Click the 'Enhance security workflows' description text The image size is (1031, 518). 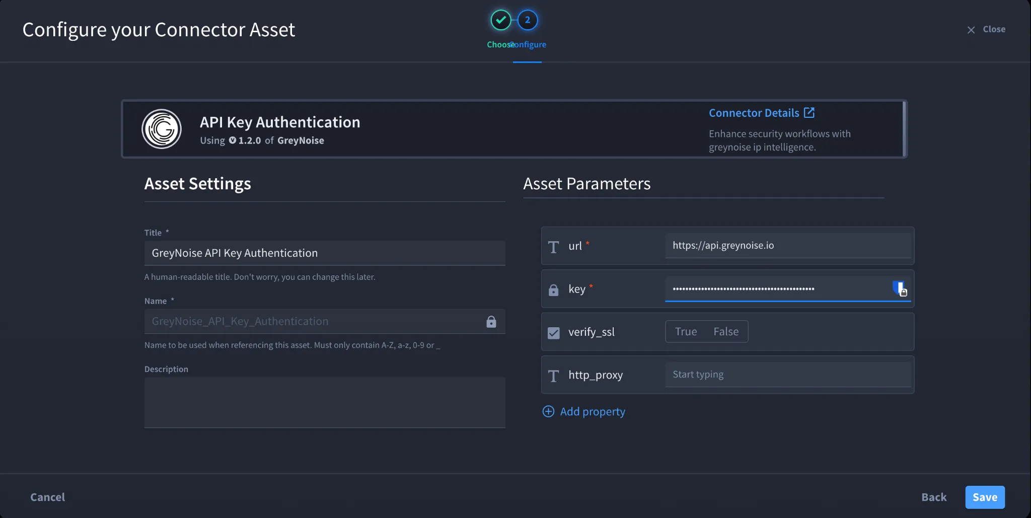point(780,140)
